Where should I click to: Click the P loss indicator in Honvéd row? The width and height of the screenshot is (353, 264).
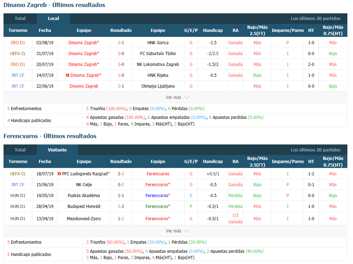[x=191, y=207]
